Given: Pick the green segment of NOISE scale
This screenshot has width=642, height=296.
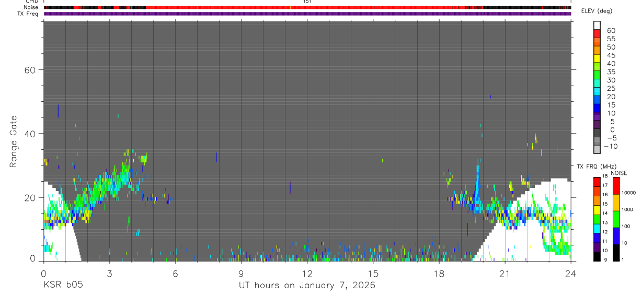Looking at the screenshot, I should tap(616, 219).
